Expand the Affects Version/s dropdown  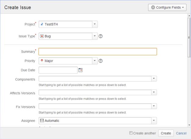tap(154, 92)
